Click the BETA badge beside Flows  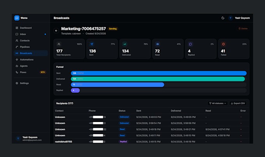(43, 72)
